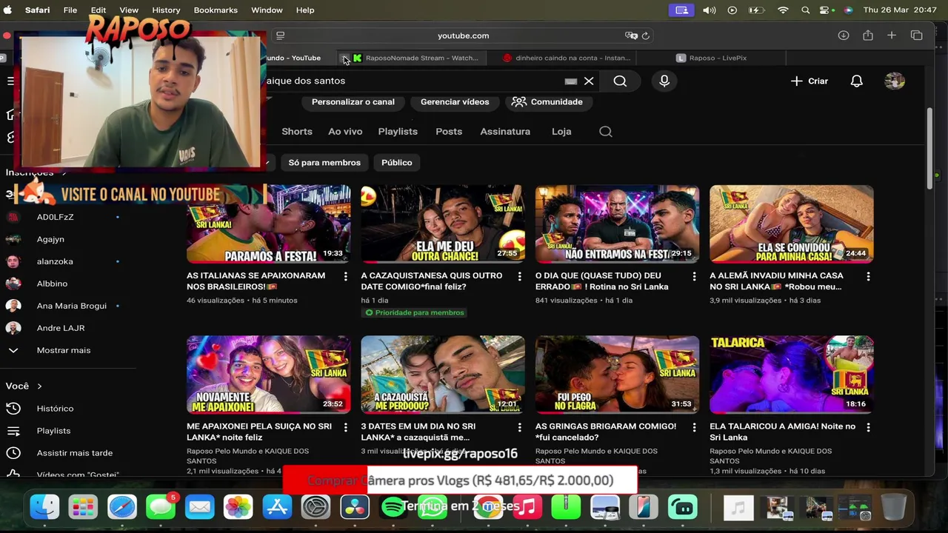Open Mail from the Dock
This screenshot has height=533, width=948.
(x=199, y=507)
